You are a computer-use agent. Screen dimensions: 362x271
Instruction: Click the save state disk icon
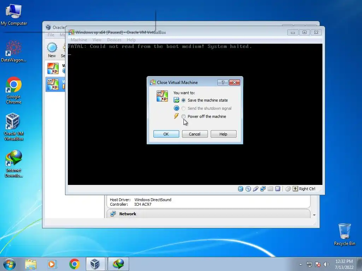click(x=176, y=100)
